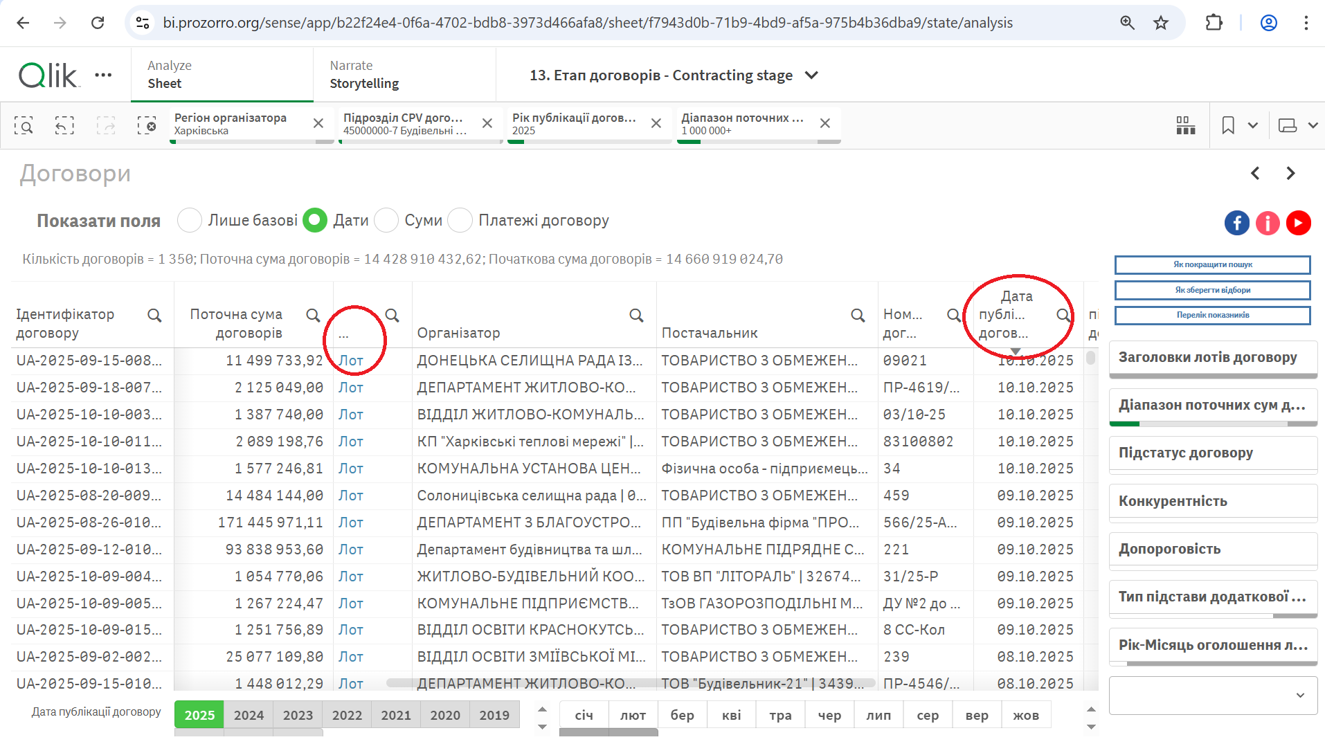
Task: Open the Smart Search selection tool
Action: click(x=24, y=125)
